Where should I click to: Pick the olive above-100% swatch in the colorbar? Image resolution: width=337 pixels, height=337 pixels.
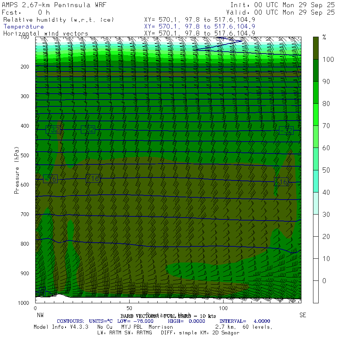[x=316, y=48]
